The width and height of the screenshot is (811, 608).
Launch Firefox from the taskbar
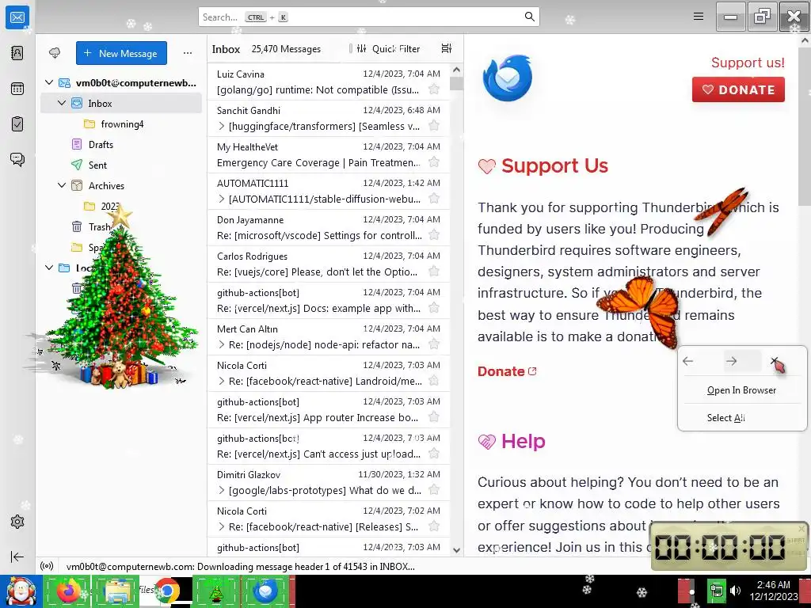click(x=67, y=591)
